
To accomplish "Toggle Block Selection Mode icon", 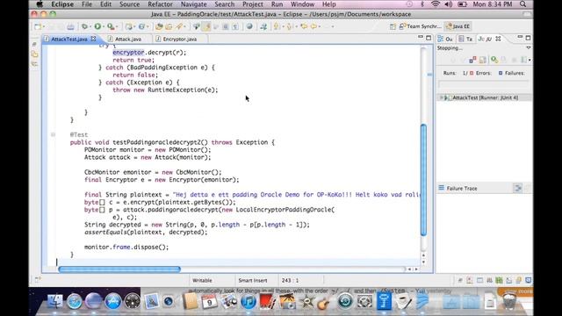I will click(226, 26).
